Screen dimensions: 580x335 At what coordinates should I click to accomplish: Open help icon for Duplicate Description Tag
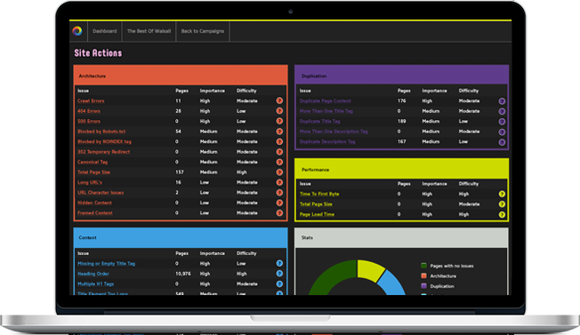coord(502,142)
